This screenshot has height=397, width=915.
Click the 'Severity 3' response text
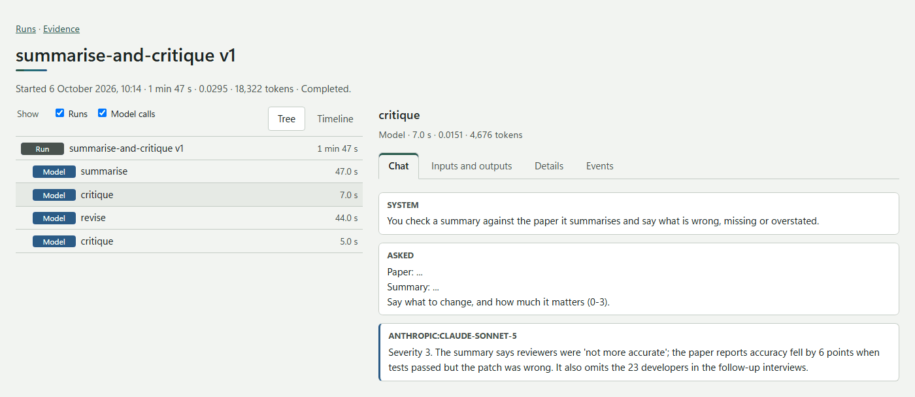[x=634, y=360]
